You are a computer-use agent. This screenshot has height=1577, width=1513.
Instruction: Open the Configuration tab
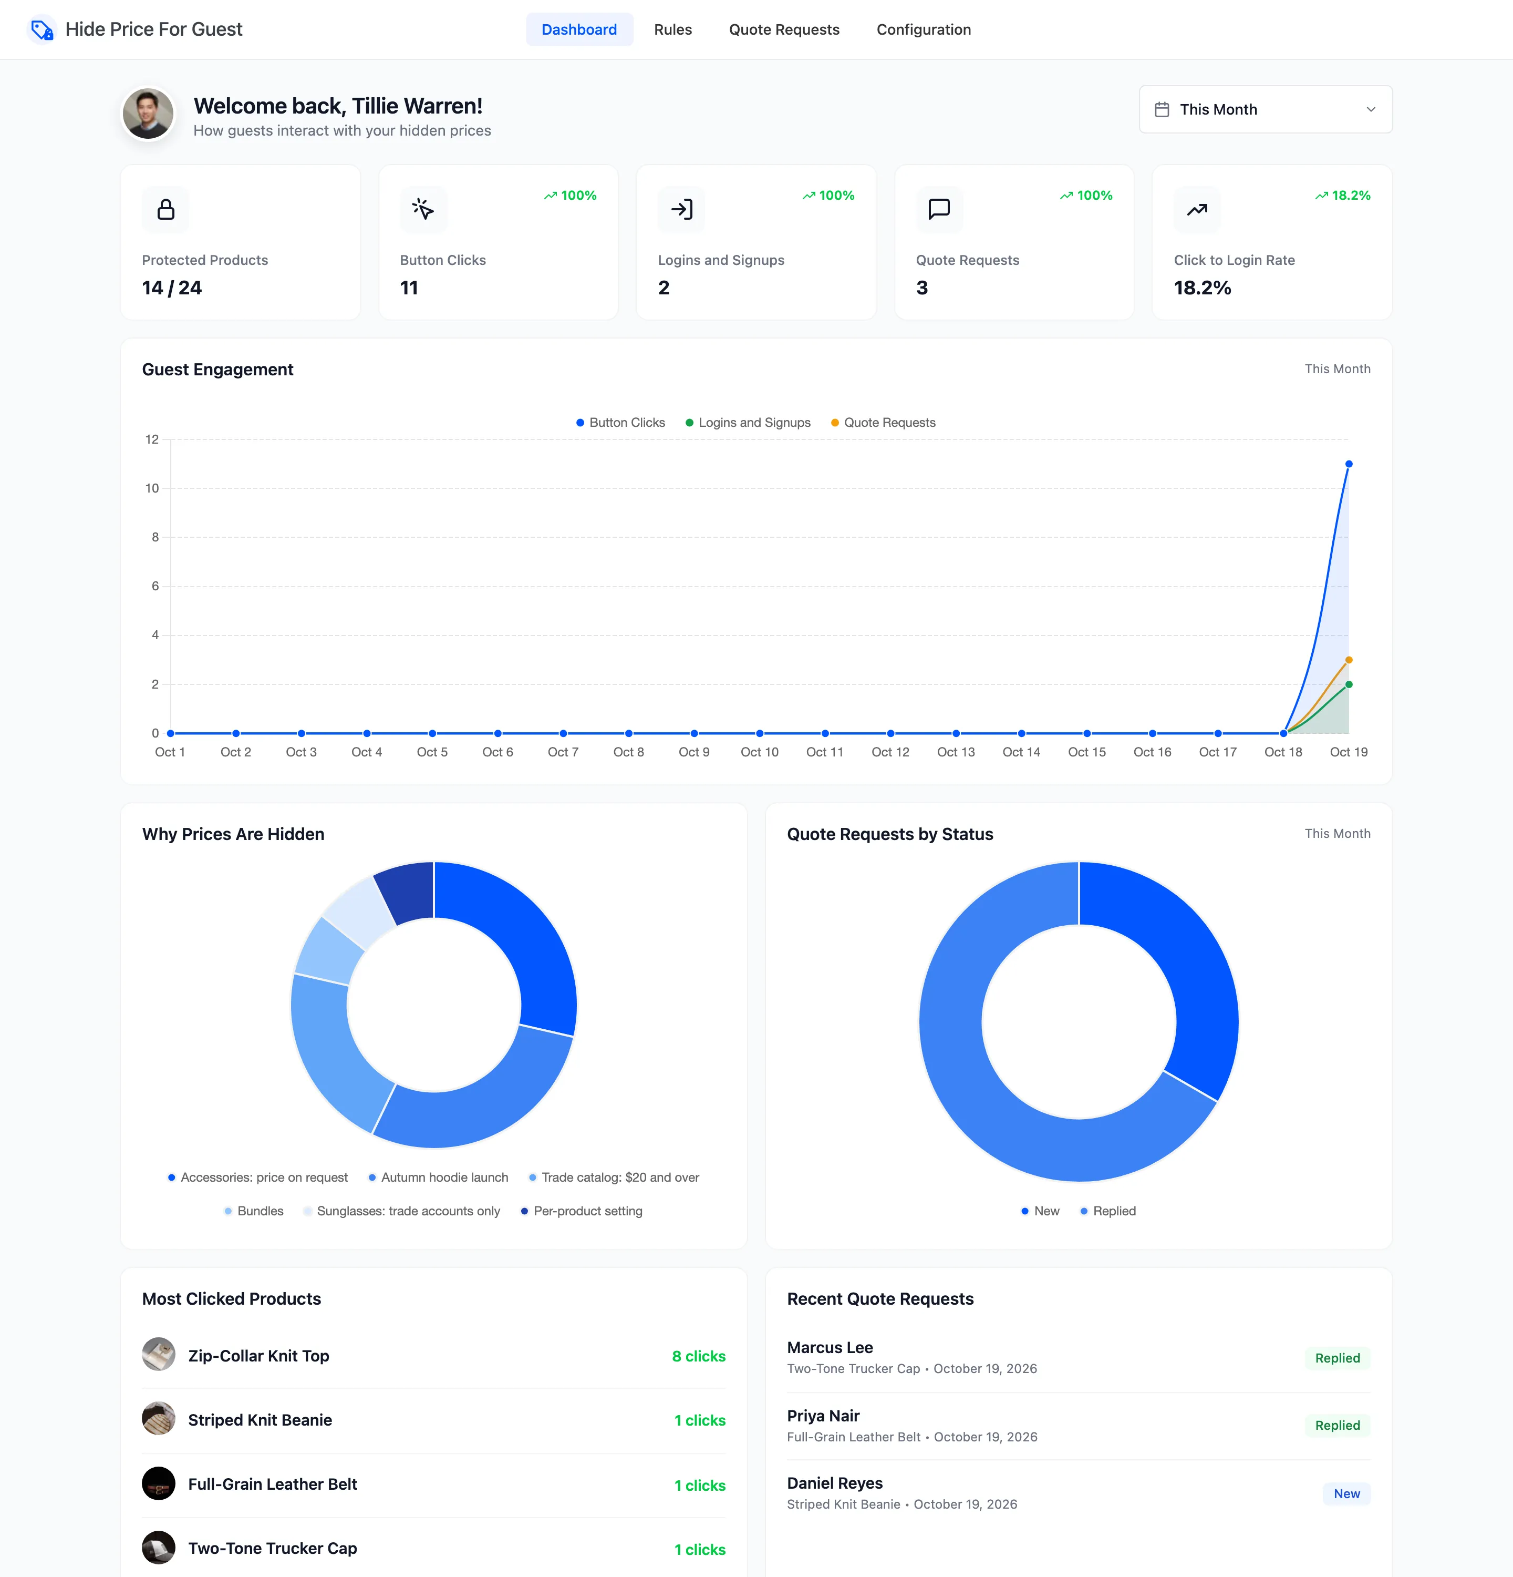(x=923, y=30)
